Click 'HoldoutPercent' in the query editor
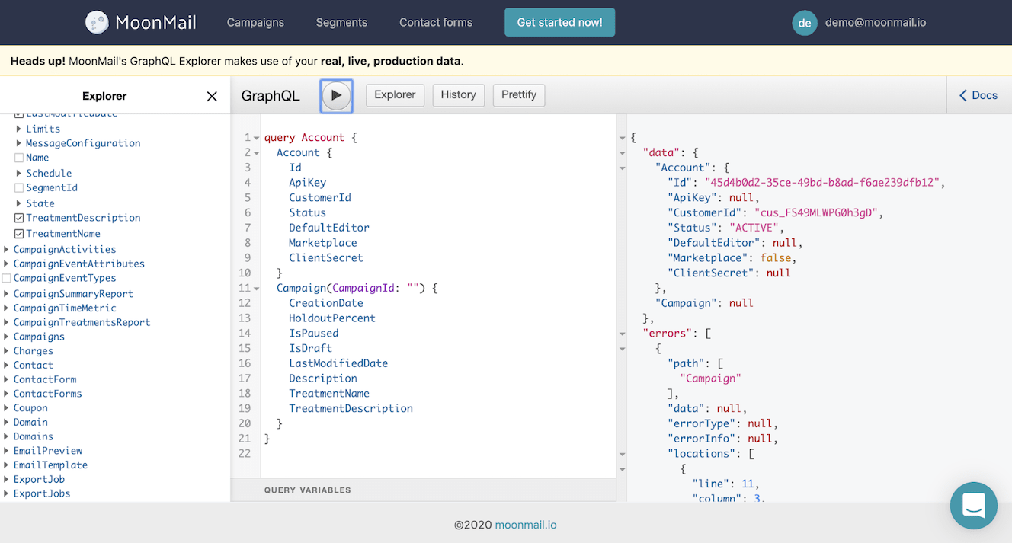This screenshot has width=1012, height=543. click(332, 318)
